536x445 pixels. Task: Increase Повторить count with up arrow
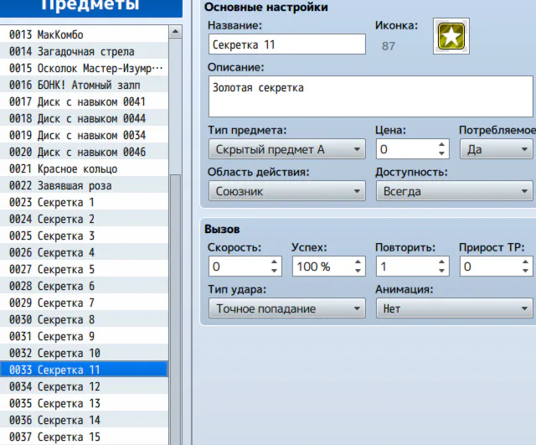tap(441, 262)
